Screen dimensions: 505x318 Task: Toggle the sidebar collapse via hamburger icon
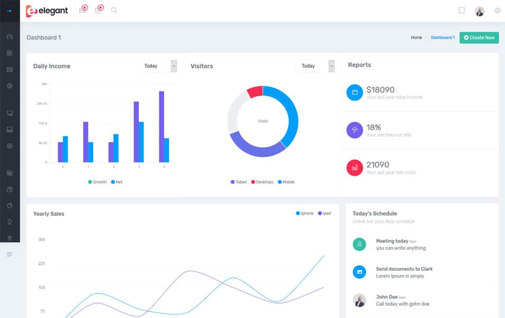click(10, 254)
